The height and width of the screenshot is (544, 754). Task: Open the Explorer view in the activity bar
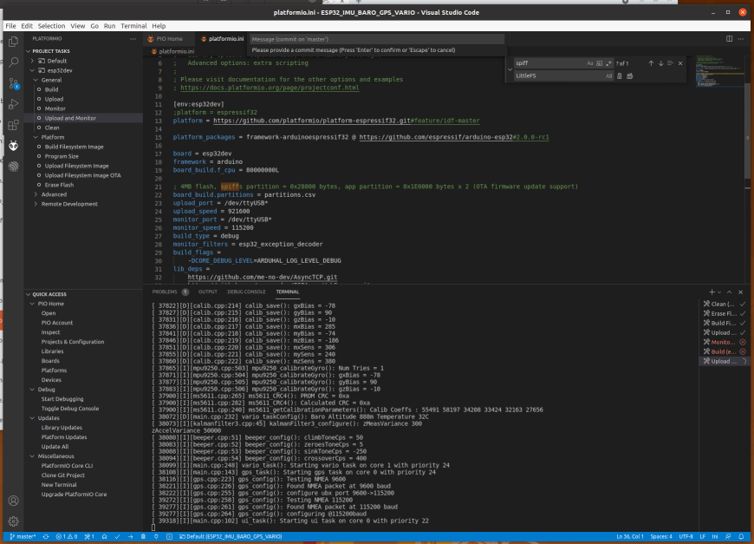click(x=14, y=42)
